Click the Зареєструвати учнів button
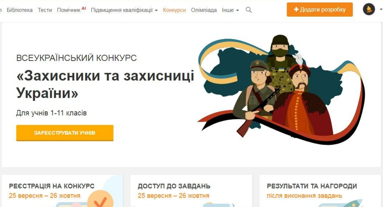Screen dimensions: 383x207 (x=65, y=133)
